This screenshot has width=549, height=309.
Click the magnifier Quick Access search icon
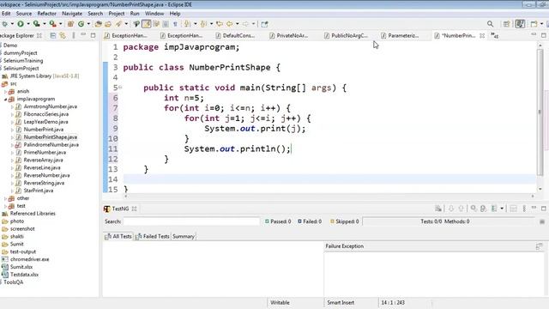click(490, 24)
